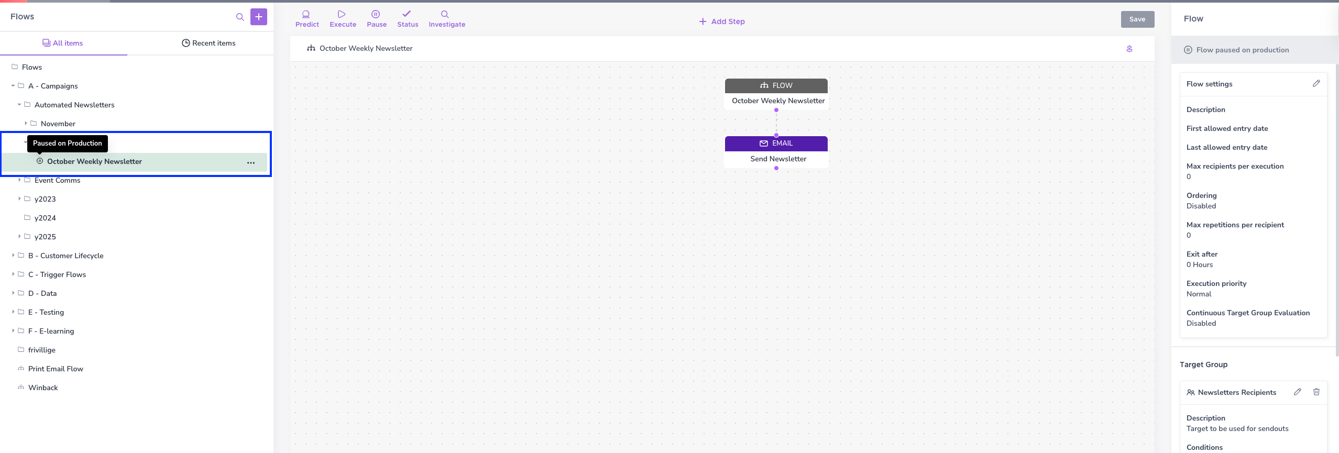Click the First allowed entry date field
This screenshot has width=1339, height=453.
(x=1227, y=128)
